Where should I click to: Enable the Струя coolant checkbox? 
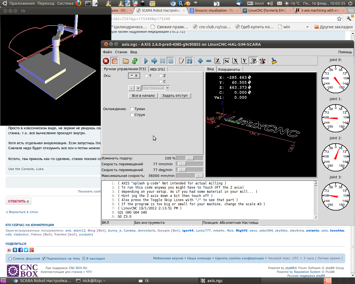(x=132, y=115)
